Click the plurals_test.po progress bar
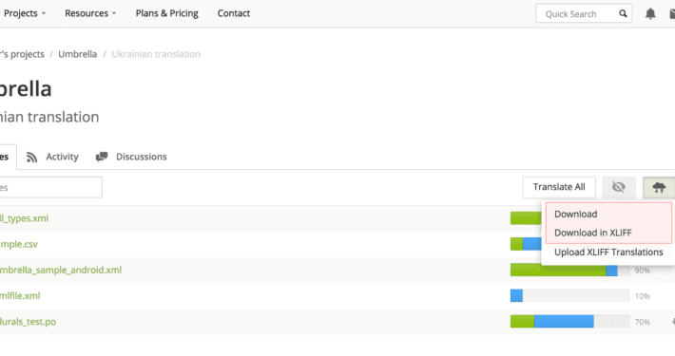The width and height of the screenshot is (675, 356). 569,322
